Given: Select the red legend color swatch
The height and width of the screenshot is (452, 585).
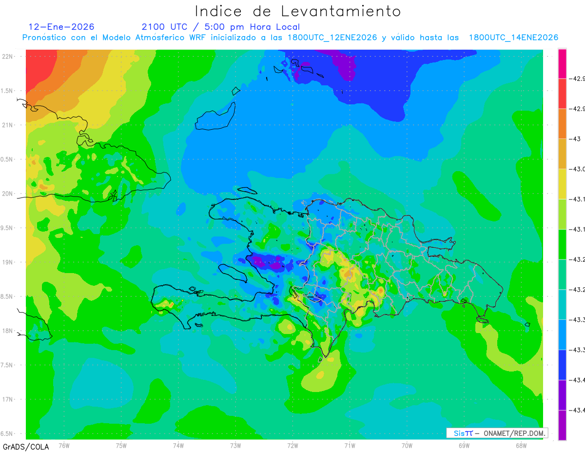Looking at the screenshot, I should pyautogui.click(x=562, y=94).
